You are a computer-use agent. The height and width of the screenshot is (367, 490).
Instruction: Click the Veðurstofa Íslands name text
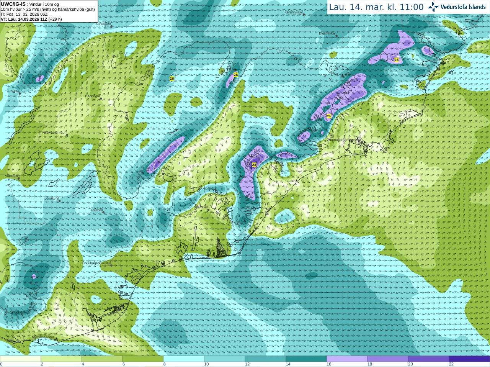[x=463, y=7]
